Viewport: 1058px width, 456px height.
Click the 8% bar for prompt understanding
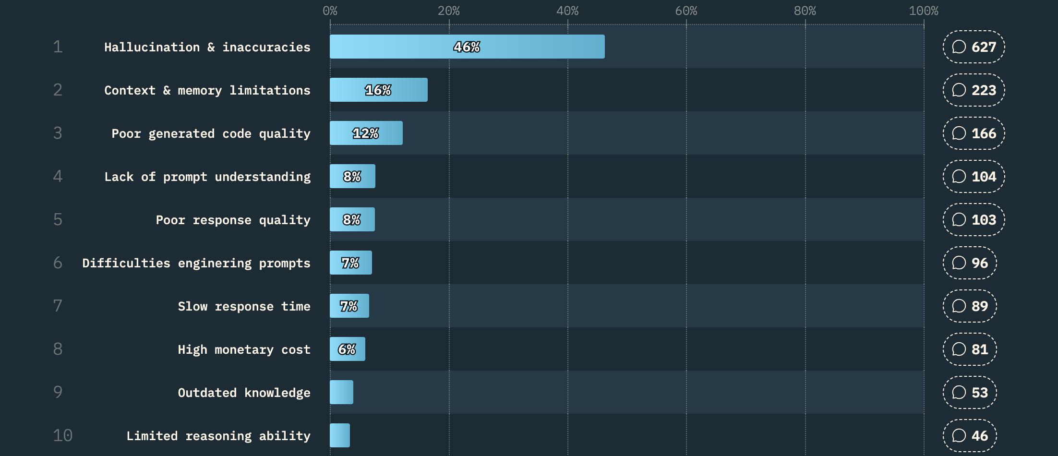tap(352, 176)
